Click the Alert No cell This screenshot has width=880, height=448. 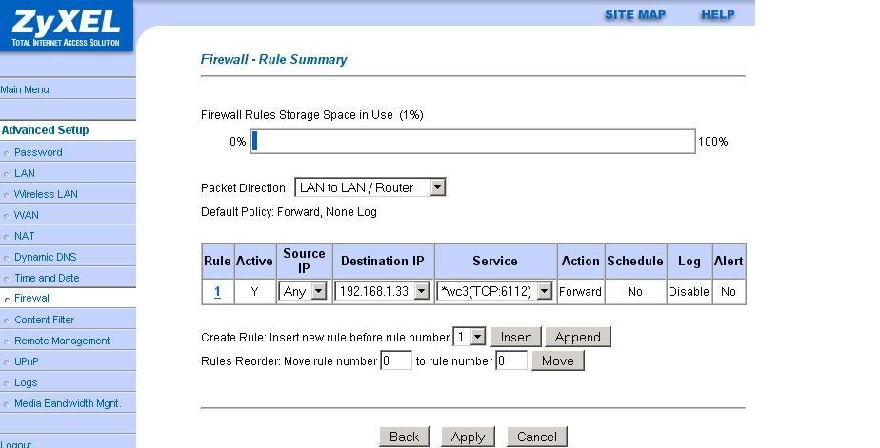point(729,292)
